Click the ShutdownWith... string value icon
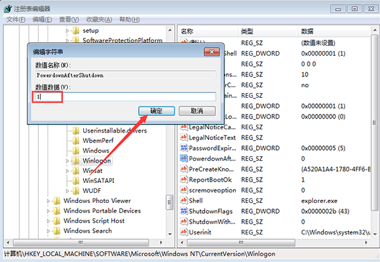The height and width of the screenshot is (262, 380). [x=184, y=222]
